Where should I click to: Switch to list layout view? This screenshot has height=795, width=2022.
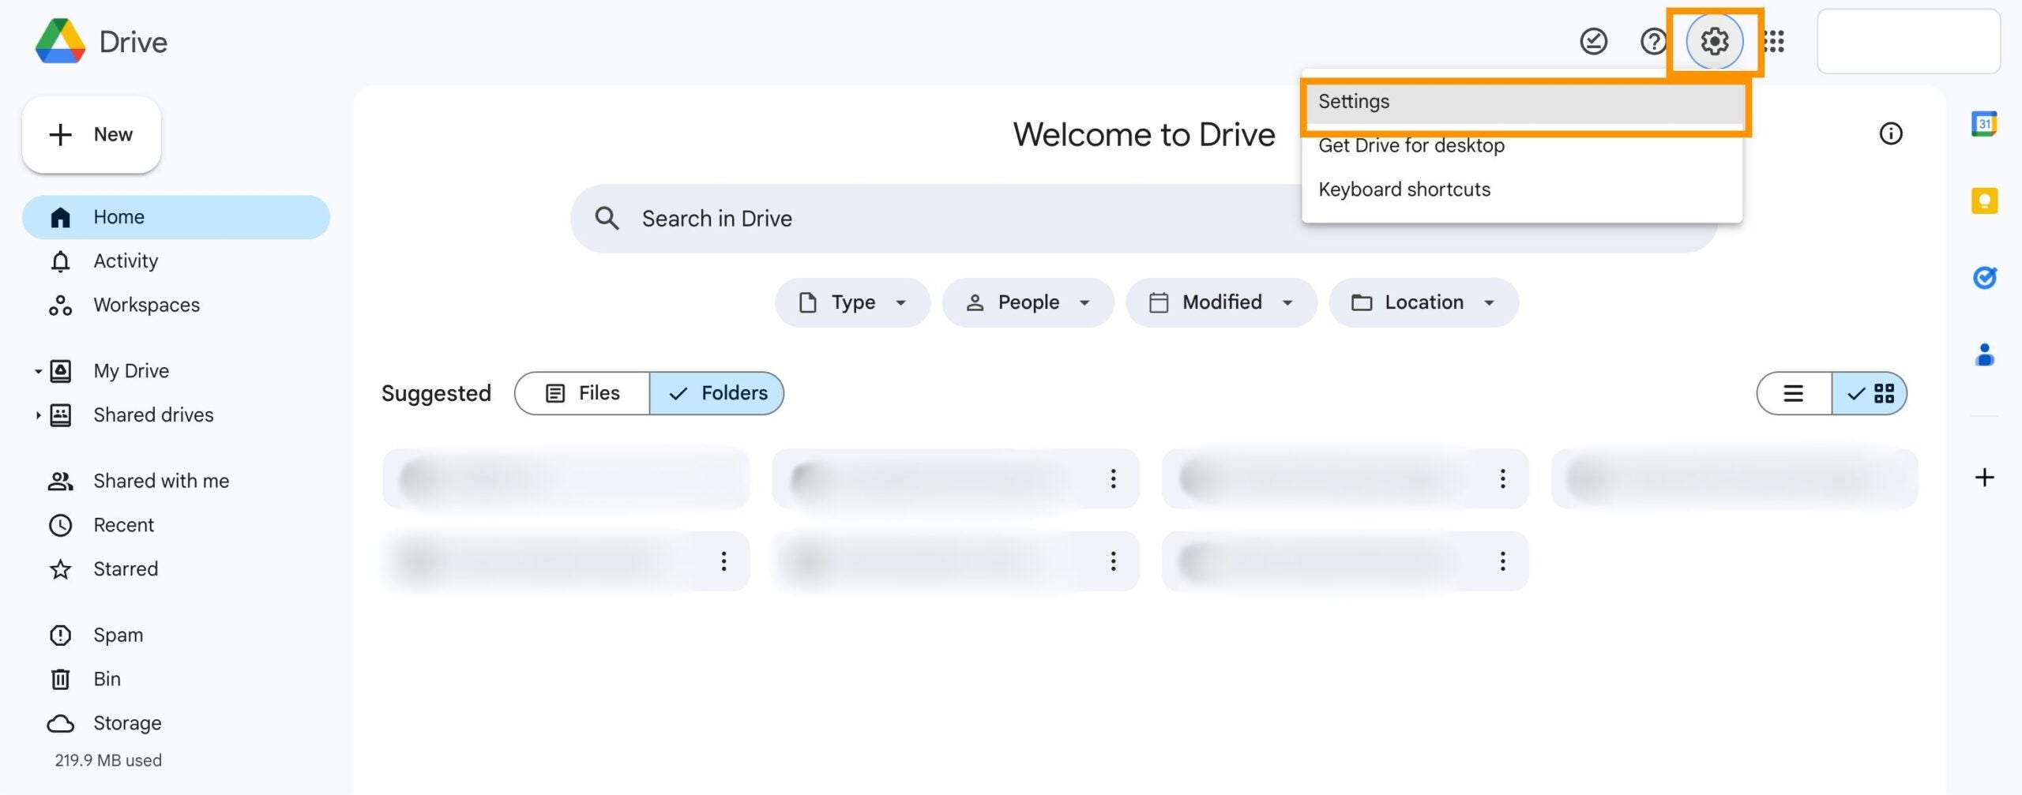point(1794,393)
